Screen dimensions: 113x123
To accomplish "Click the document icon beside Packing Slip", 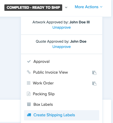I will pos(29,94).
